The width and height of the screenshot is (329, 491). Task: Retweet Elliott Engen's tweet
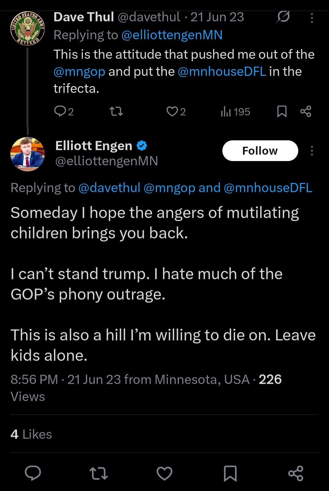point(99,473)
